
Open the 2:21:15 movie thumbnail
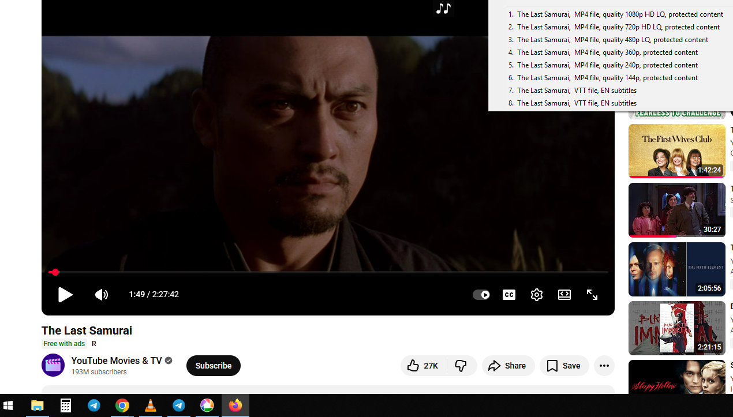pyautogui.click(x=676, y=328)
